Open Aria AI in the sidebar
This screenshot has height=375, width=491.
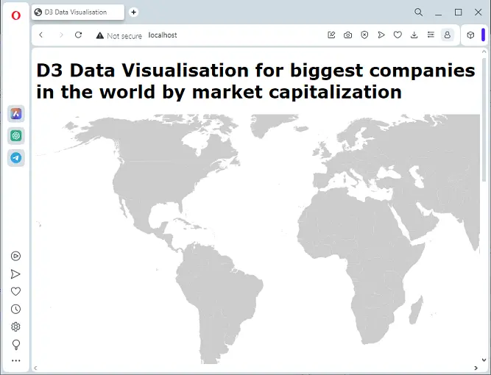click(x=15, y=114)
